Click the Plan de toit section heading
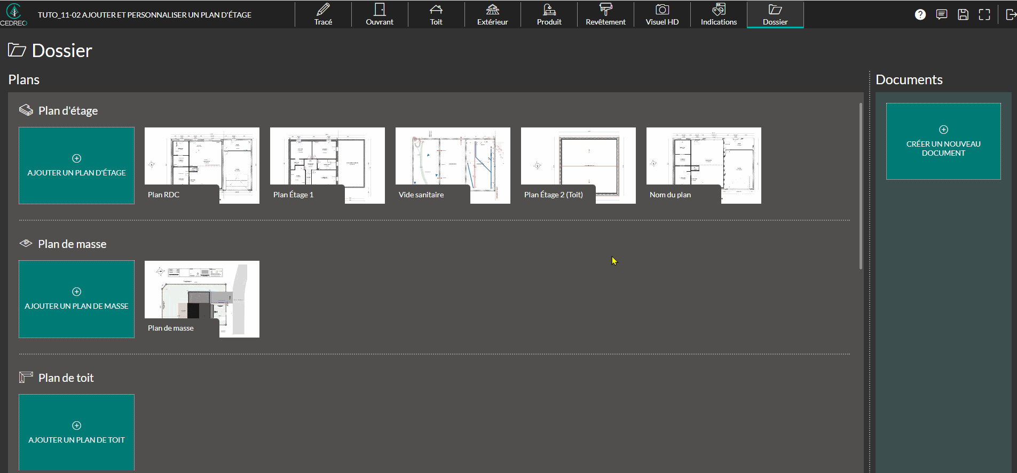Screen dimensions: 1017x473 66,378
